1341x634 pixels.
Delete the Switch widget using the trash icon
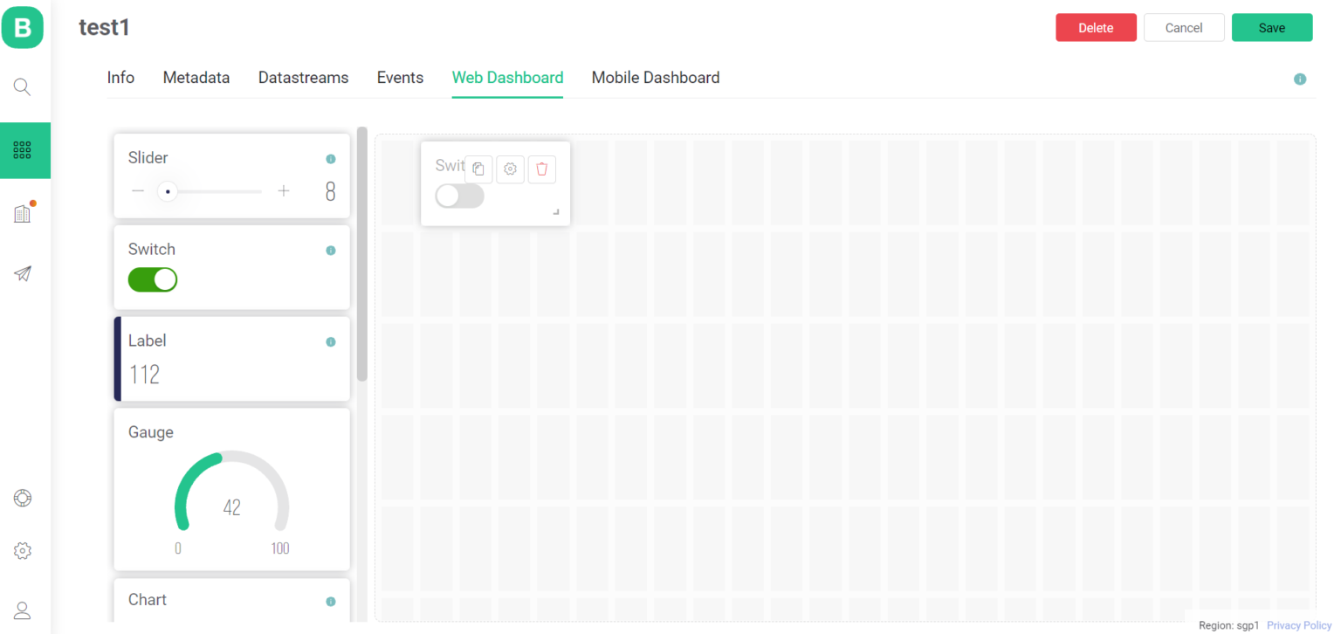click(x=541, y=169)
